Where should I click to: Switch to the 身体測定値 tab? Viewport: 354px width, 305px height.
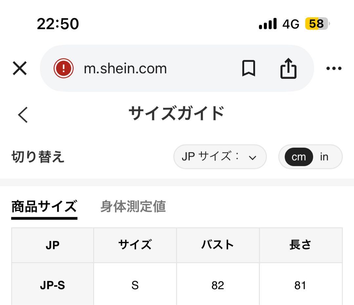(133, 206)
